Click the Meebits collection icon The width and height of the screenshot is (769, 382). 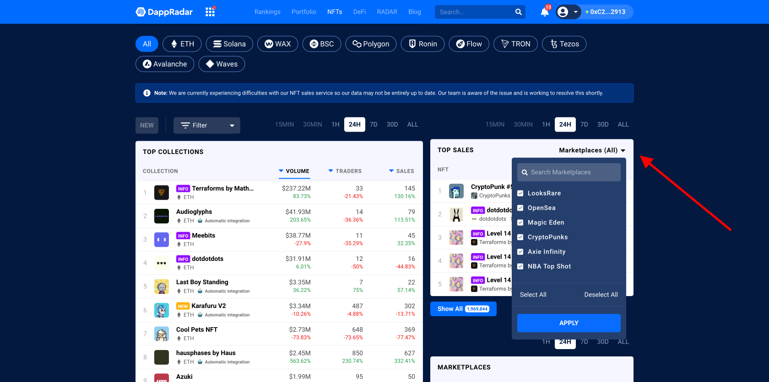coord(162,239)
